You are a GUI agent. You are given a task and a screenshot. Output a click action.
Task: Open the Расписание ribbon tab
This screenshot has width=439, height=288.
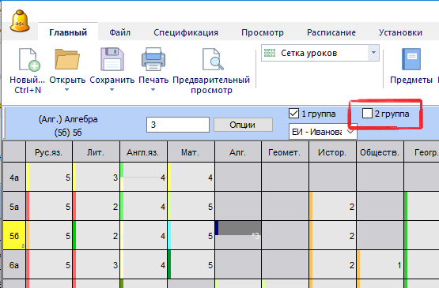[x=331, y=32]
